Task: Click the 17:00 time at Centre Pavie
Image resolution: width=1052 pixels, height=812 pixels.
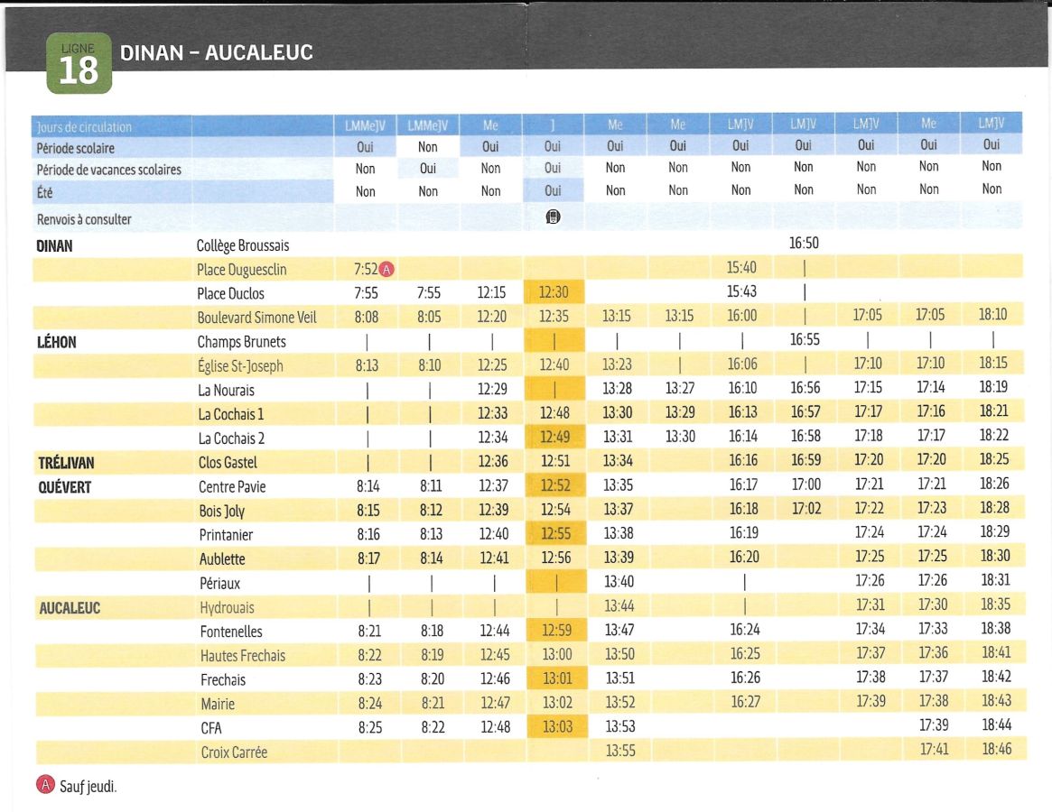Action: click(x=805, y=484)
